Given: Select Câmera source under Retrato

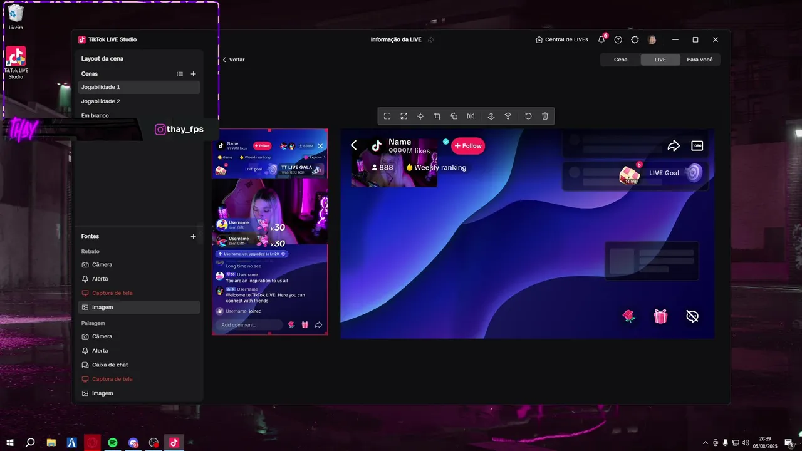Looking at the screenshot, I should point(139,264).
